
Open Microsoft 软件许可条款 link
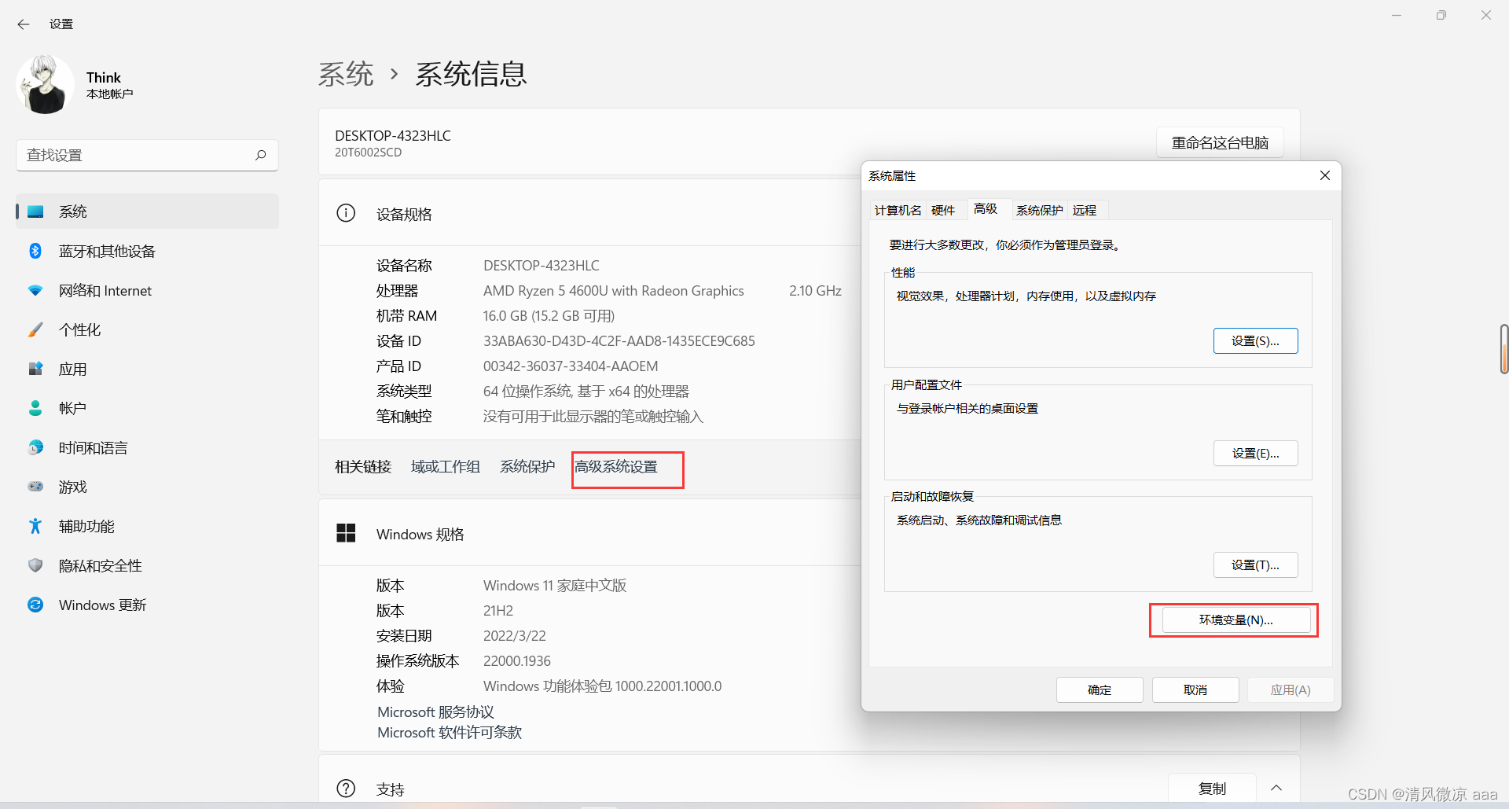pos(450,732)
